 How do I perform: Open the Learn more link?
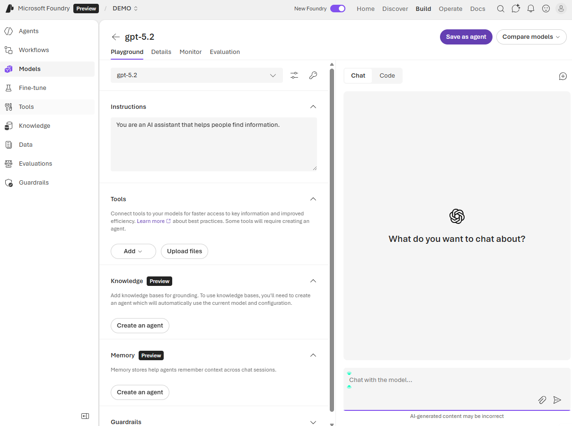click(x=153, y=221)
